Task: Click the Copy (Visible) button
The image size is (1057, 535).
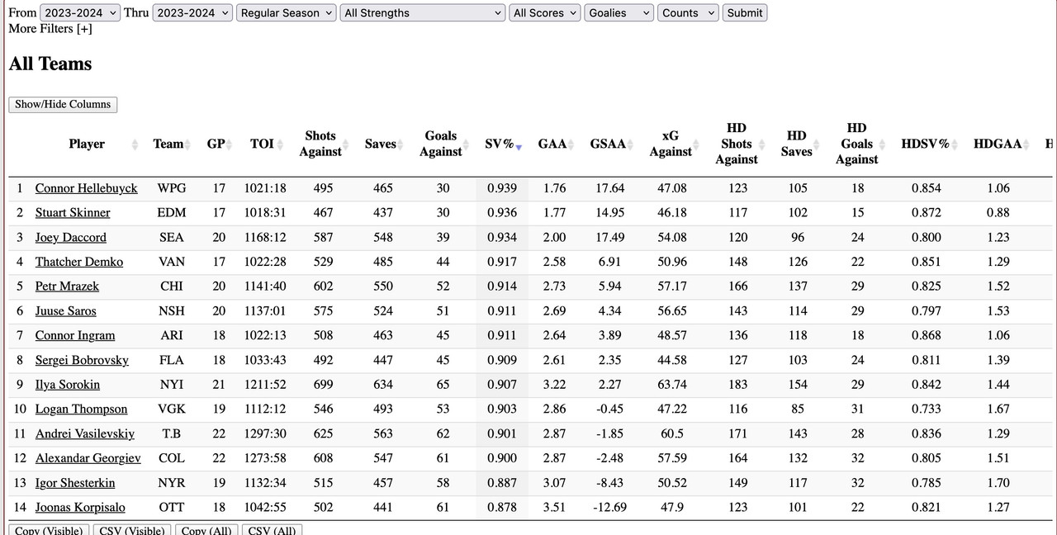Action: [49, 530]
